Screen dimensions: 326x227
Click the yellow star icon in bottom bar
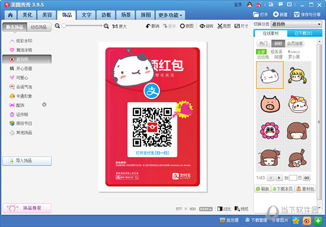click(x=296, y=220)
